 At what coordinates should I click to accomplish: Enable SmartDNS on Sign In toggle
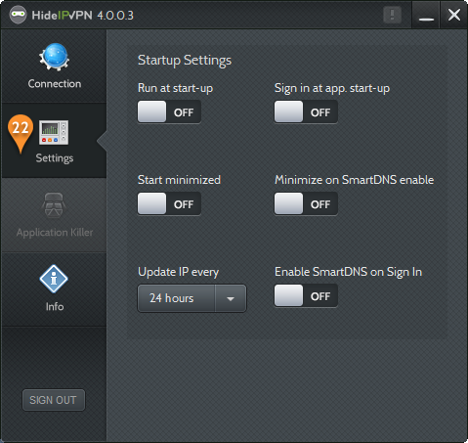[306, 295]
